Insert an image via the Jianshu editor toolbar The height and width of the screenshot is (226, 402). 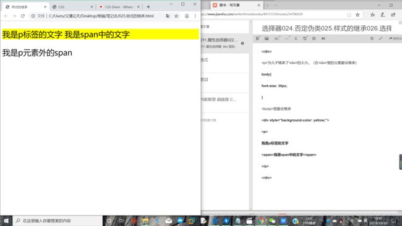267,38
